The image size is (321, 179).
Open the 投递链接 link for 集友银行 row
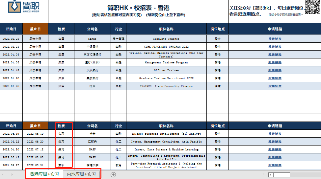tap(275, 78)
